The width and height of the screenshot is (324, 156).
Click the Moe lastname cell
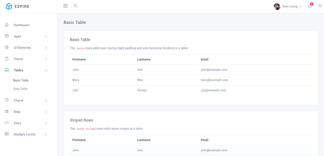coord(140,80)
